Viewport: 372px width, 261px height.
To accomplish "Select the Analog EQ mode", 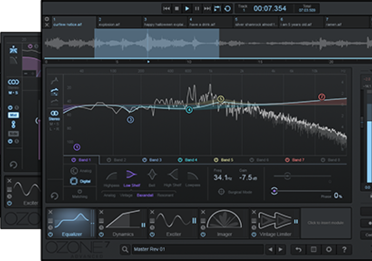I will tap(74, 171).
